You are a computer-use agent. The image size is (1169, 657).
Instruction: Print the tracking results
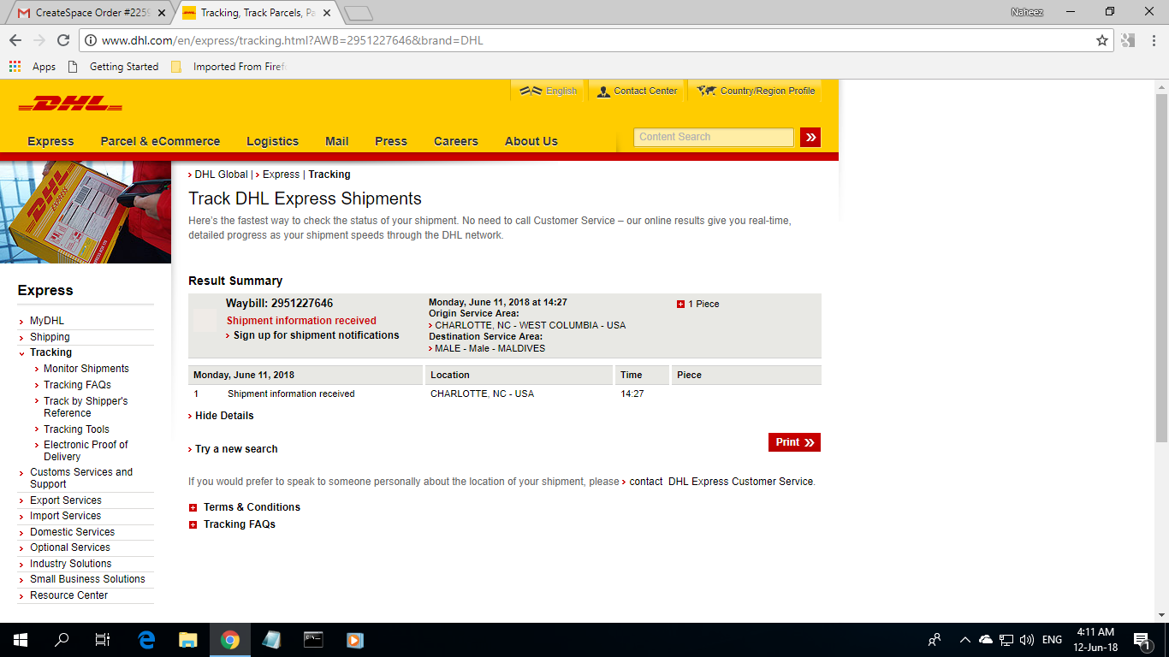coord(794,442)
